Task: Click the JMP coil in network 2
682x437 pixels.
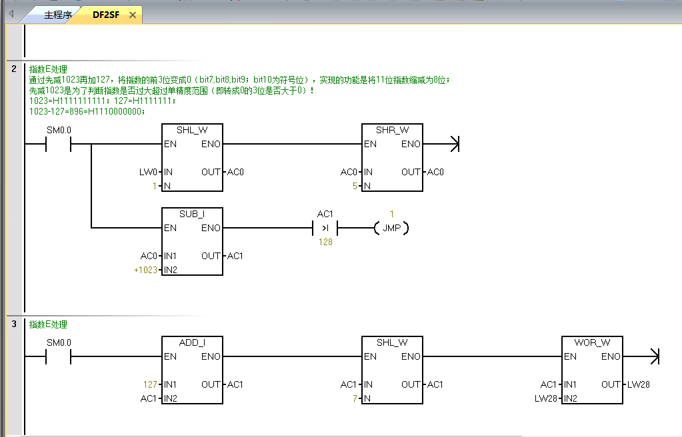Action: [x=391, y=228]
